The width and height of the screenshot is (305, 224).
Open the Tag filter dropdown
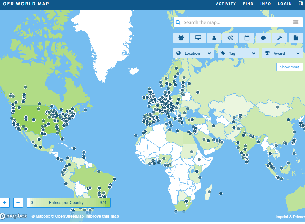pyautogui.click(x=238, y=53)
